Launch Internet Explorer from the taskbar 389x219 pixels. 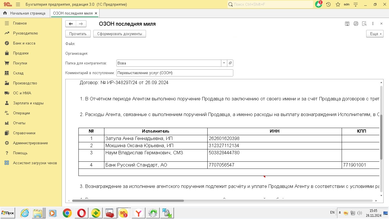pos(25,213)
